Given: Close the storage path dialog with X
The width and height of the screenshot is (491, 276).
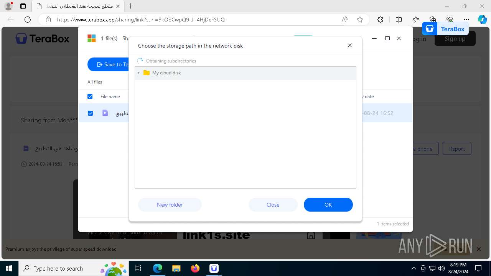Looking at the screenshot, I should pos(349,45).
